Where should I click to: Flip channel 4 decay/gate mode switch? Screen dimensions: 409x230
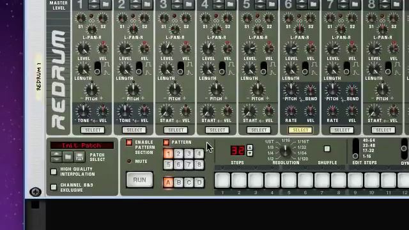[x=222, y=68]
